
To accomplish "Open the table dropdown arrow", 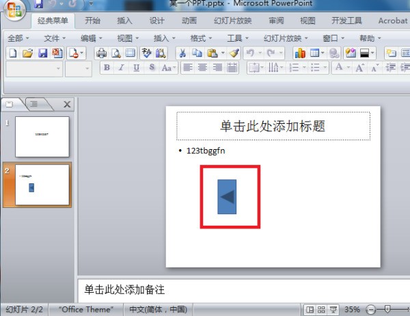I will tap(323, 53).
